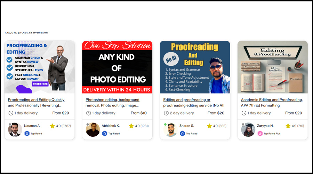Open Nauman A.'s profile photo
This screenshot has width=313, height=174.
(x=15, y=130)
